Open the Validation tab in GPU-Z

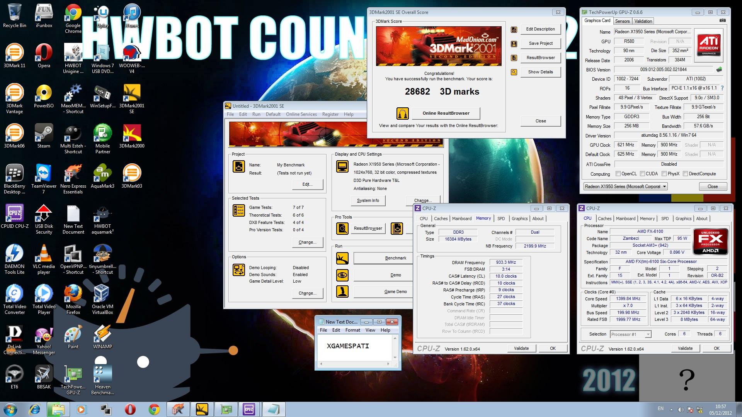click(643, 21)
